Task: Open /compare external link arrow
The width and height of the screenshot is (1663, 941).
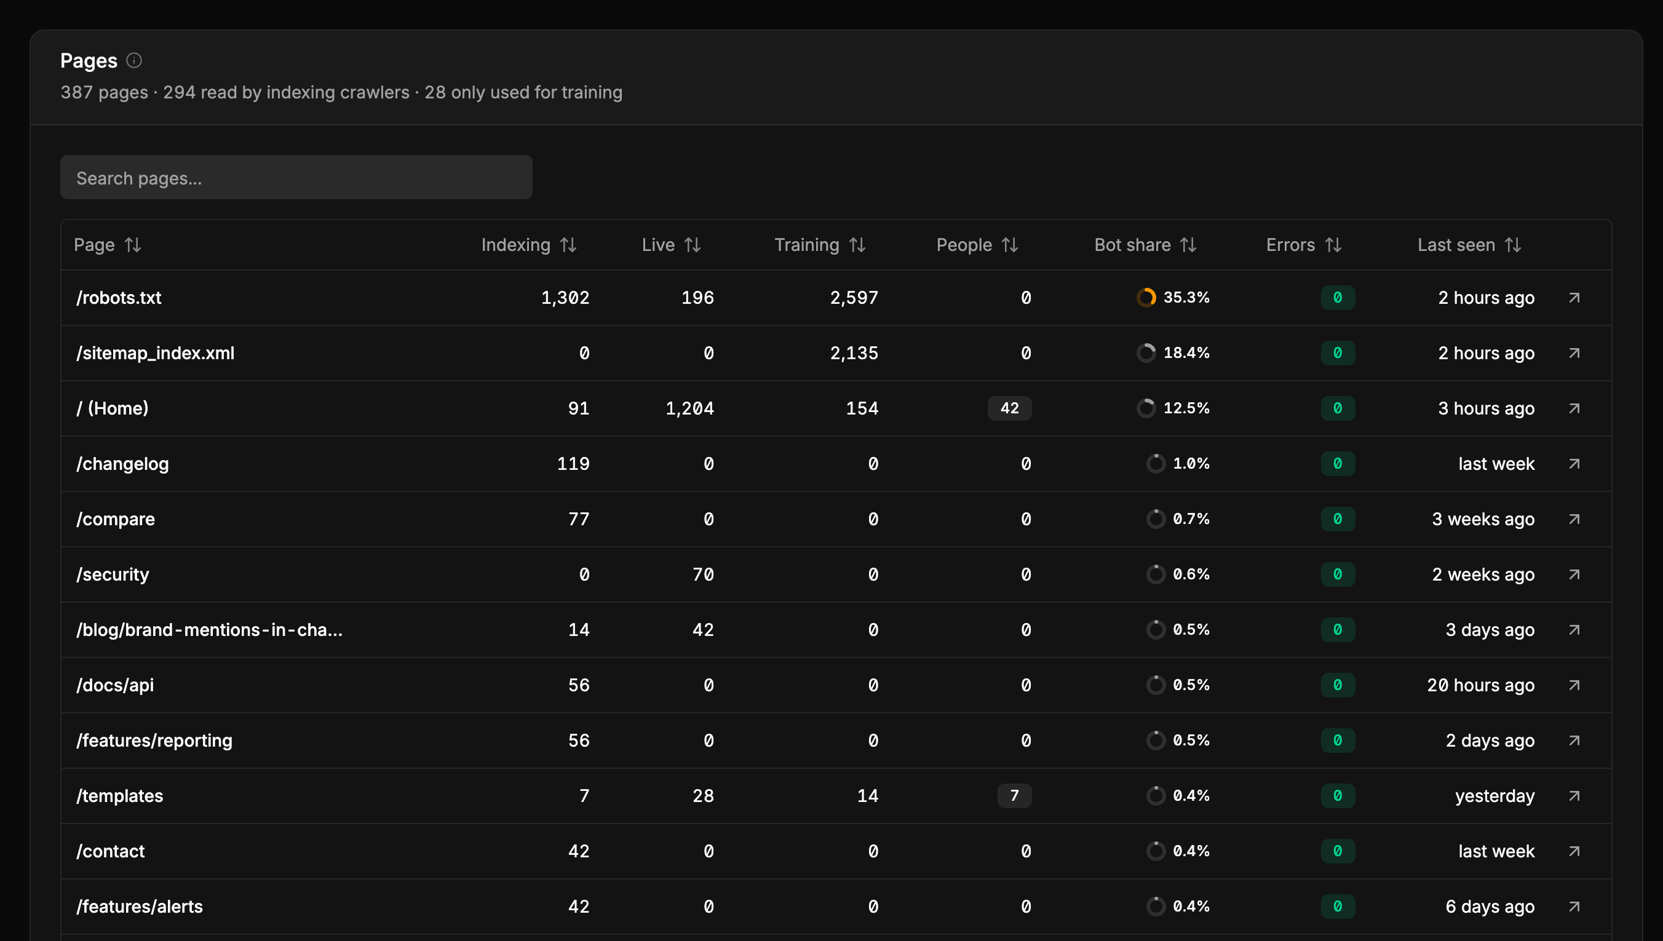Action: point(1574,519)
